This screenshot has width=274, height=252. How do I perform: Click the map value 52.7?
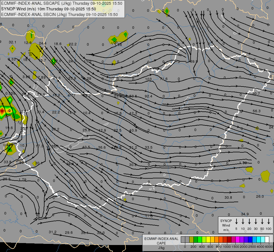[x=87, y=96]
